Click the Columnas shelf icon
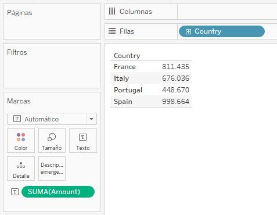 [112, 12]
